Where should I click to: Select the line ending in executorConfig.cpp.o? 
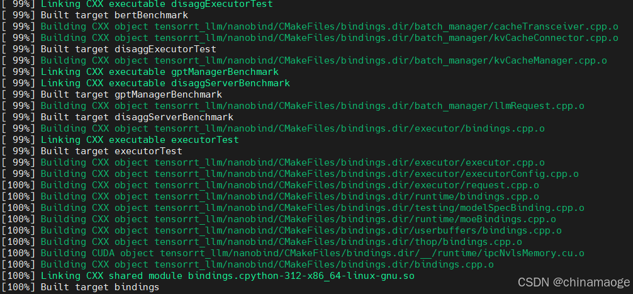pos(290,174)
